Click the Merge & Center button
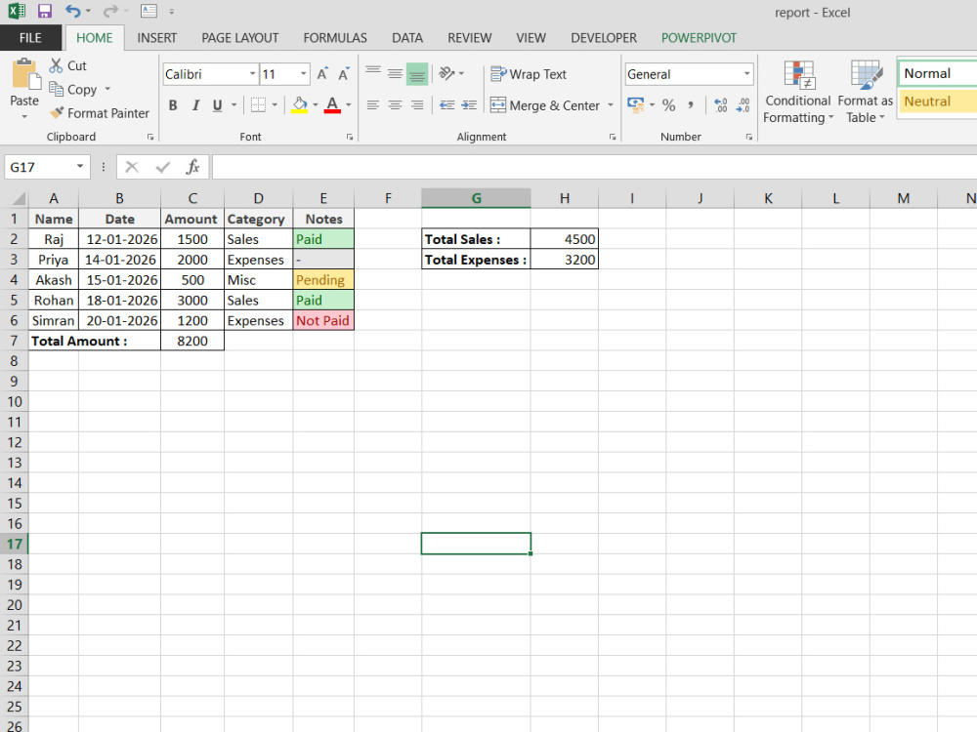 click(545, 105)
